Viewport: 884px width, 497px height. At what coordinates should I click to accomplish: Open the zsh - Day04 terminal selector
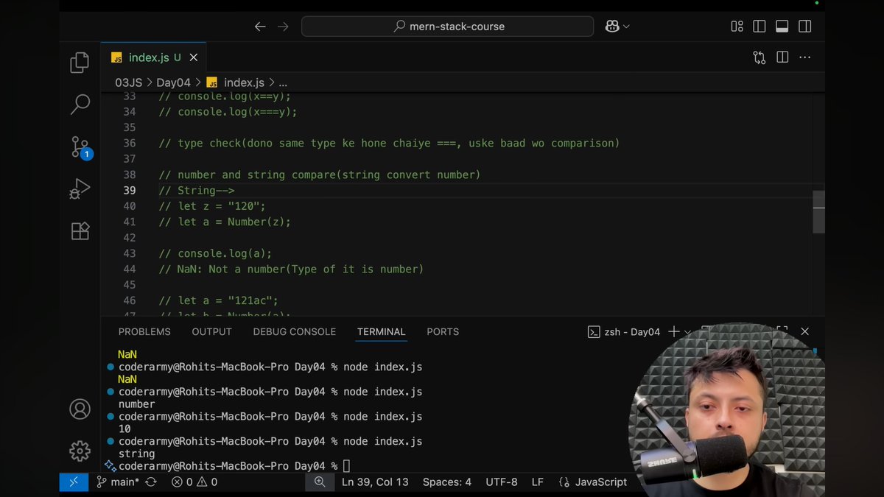[x=632, y=331]
